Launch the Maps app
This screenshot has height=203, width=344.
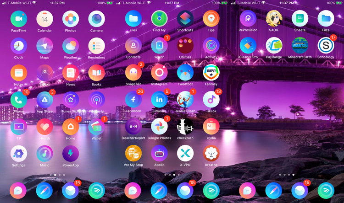(44, 46)
